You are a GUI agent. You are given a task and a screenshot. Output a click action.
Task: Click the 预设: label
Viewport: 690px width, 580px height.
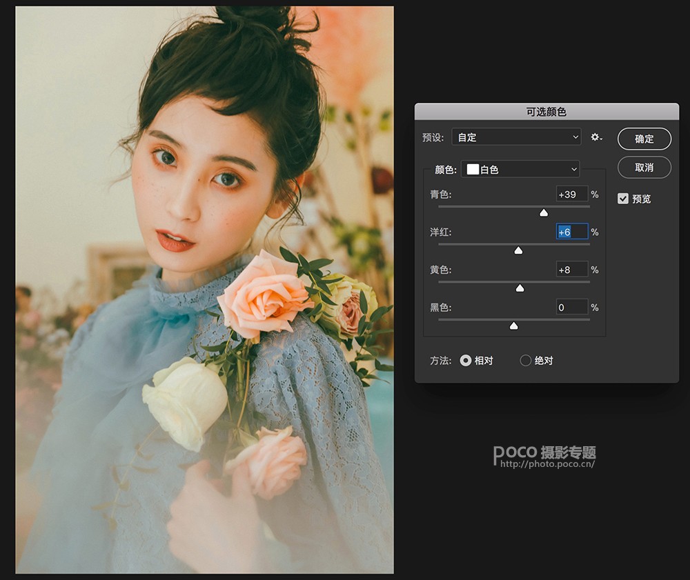coord(433,138)
